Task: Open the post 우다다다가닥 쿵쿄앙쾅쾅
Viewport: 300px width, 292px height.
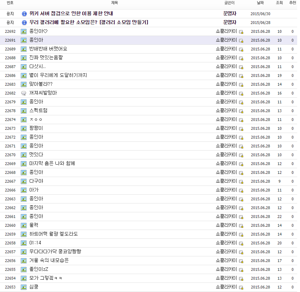Action: click(55, 251)
